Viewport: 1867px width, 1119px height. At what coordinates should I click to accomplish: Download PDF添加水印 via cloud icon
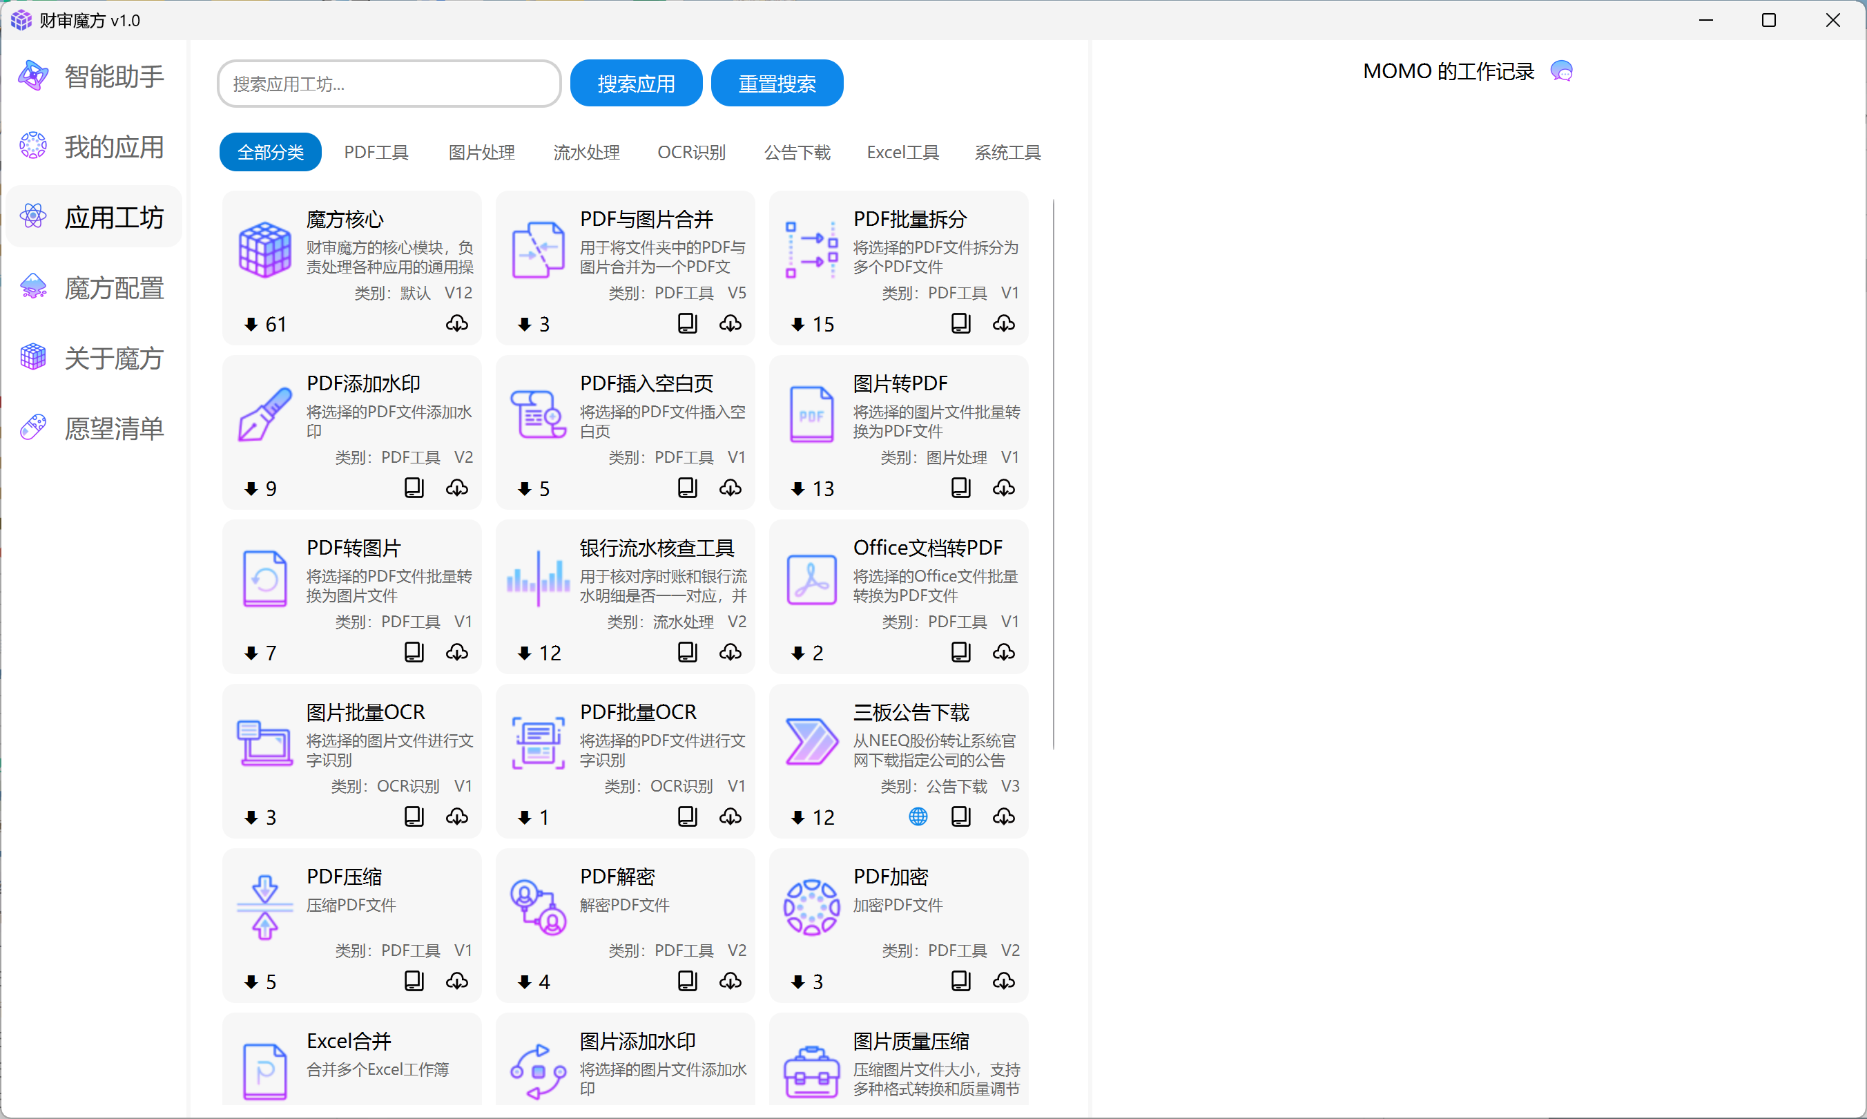pos(457,488)
